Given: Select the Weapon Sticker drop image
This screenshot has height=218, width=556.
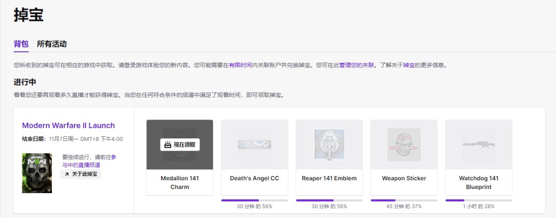Looking at the screenshot, I should tap(404, 144).
